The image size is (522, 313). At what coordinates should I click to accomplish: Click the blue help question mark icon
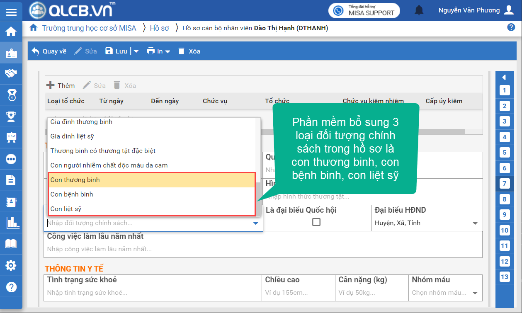point(511,27)
